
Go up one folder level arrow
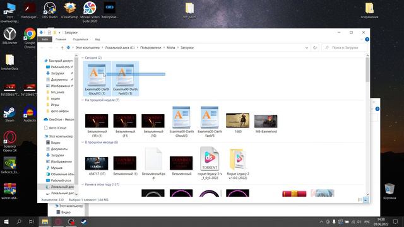(x=62, y=48)
